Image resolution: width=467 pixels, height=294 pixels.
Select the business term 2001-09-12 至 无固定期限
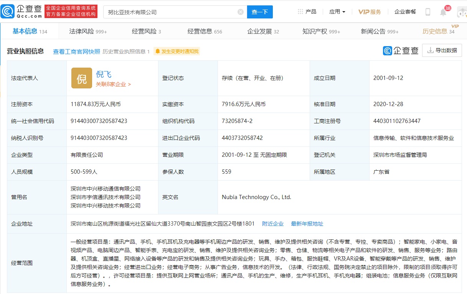click(x=254, y=155)
